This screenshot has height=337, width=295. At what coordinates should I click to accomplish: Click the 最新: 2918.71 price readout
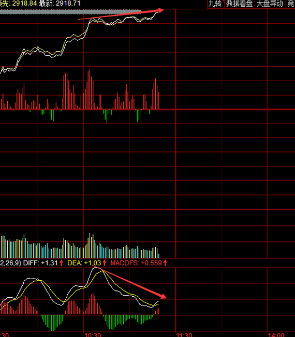click(x=60, y=3)
